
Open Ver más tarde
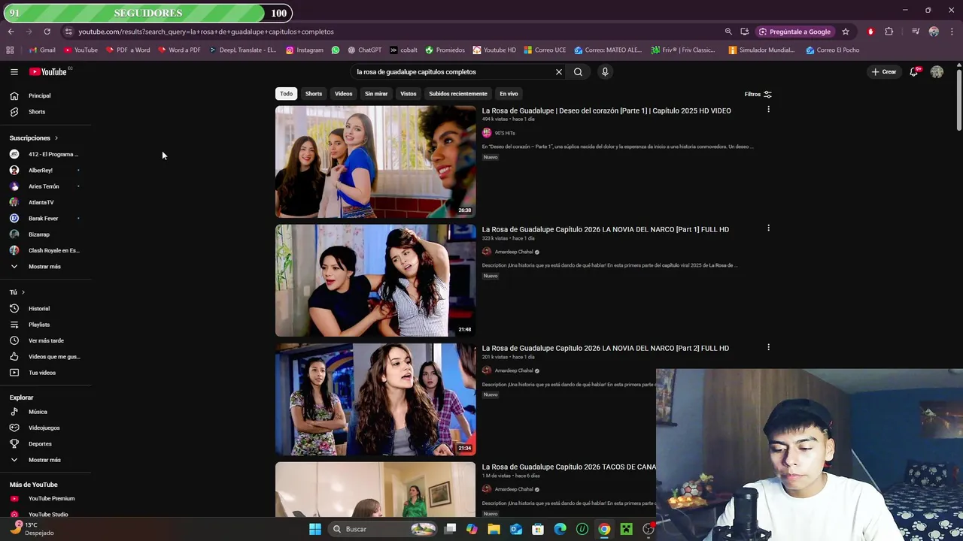[x=45, y=340]
